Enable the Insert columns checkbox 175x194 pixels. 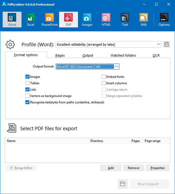[104, 83]
